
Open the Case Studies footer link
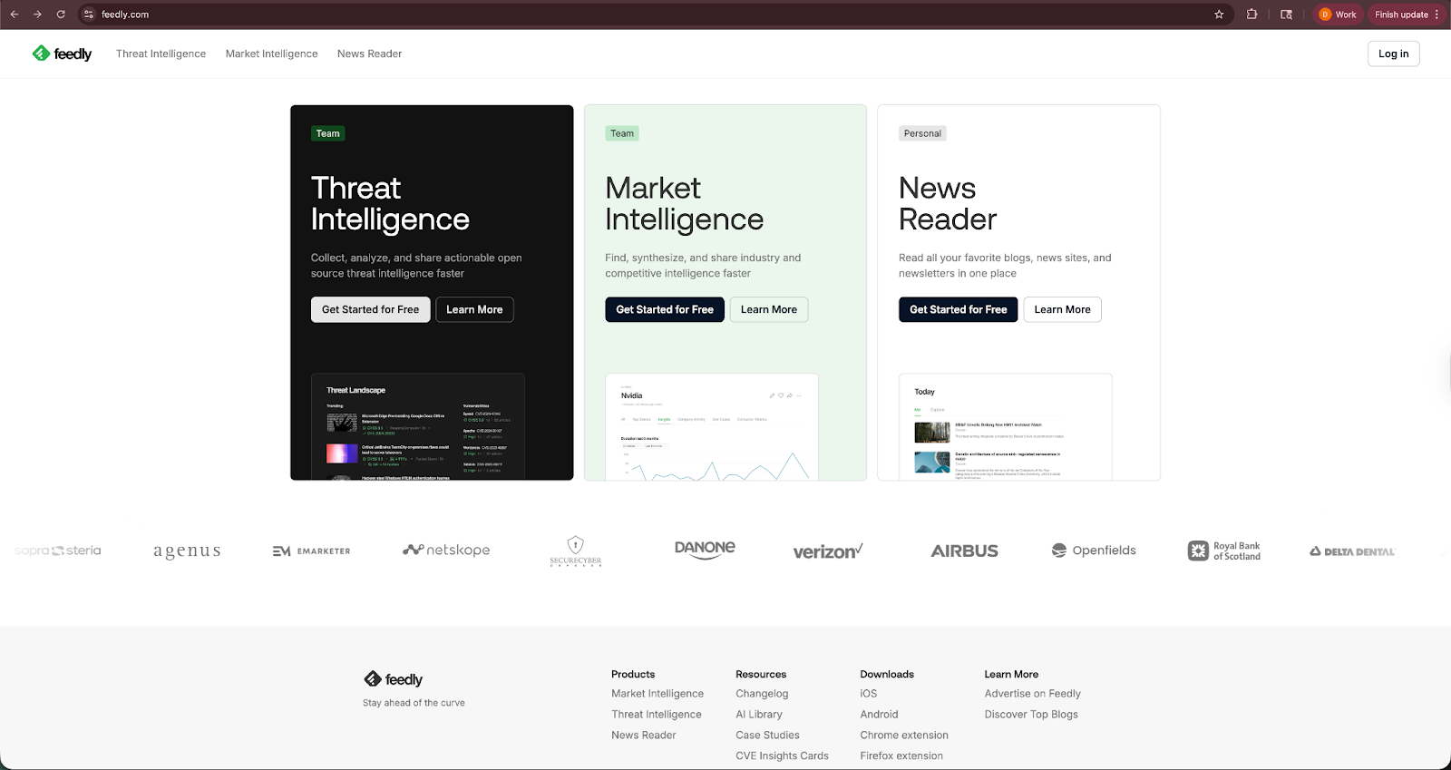point(768,736)
